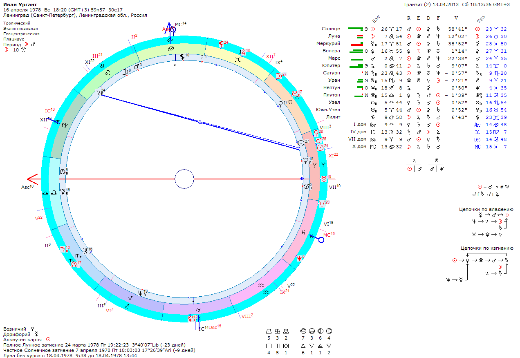The width and height of the screenshot is (520, 358).
Task: Click the Сатурн row label
Action: pyautogui.click(x=332, y=73)
